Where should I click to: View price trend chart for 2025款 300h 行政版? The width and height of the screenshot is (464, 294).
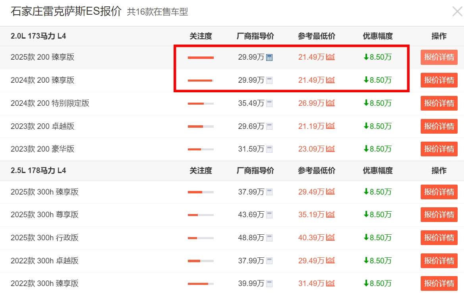(x=330, y=238)
